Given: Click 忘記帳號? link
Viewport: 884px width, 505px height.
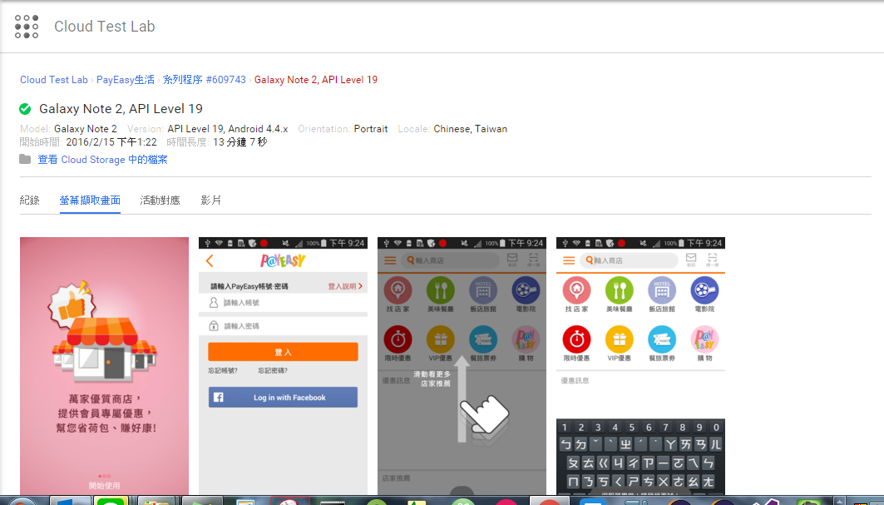Looking at the screenshot, I should tap(223, 371).
